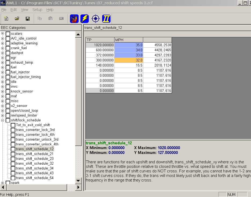Click the tree scrollbar up arrow
251x197 pixels.
78,34
